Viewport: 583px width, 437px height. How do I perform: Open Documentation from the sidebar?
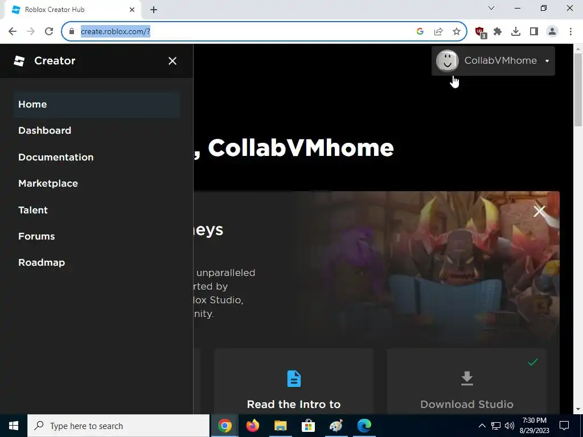pyautogui.click(x=56, y=157)
